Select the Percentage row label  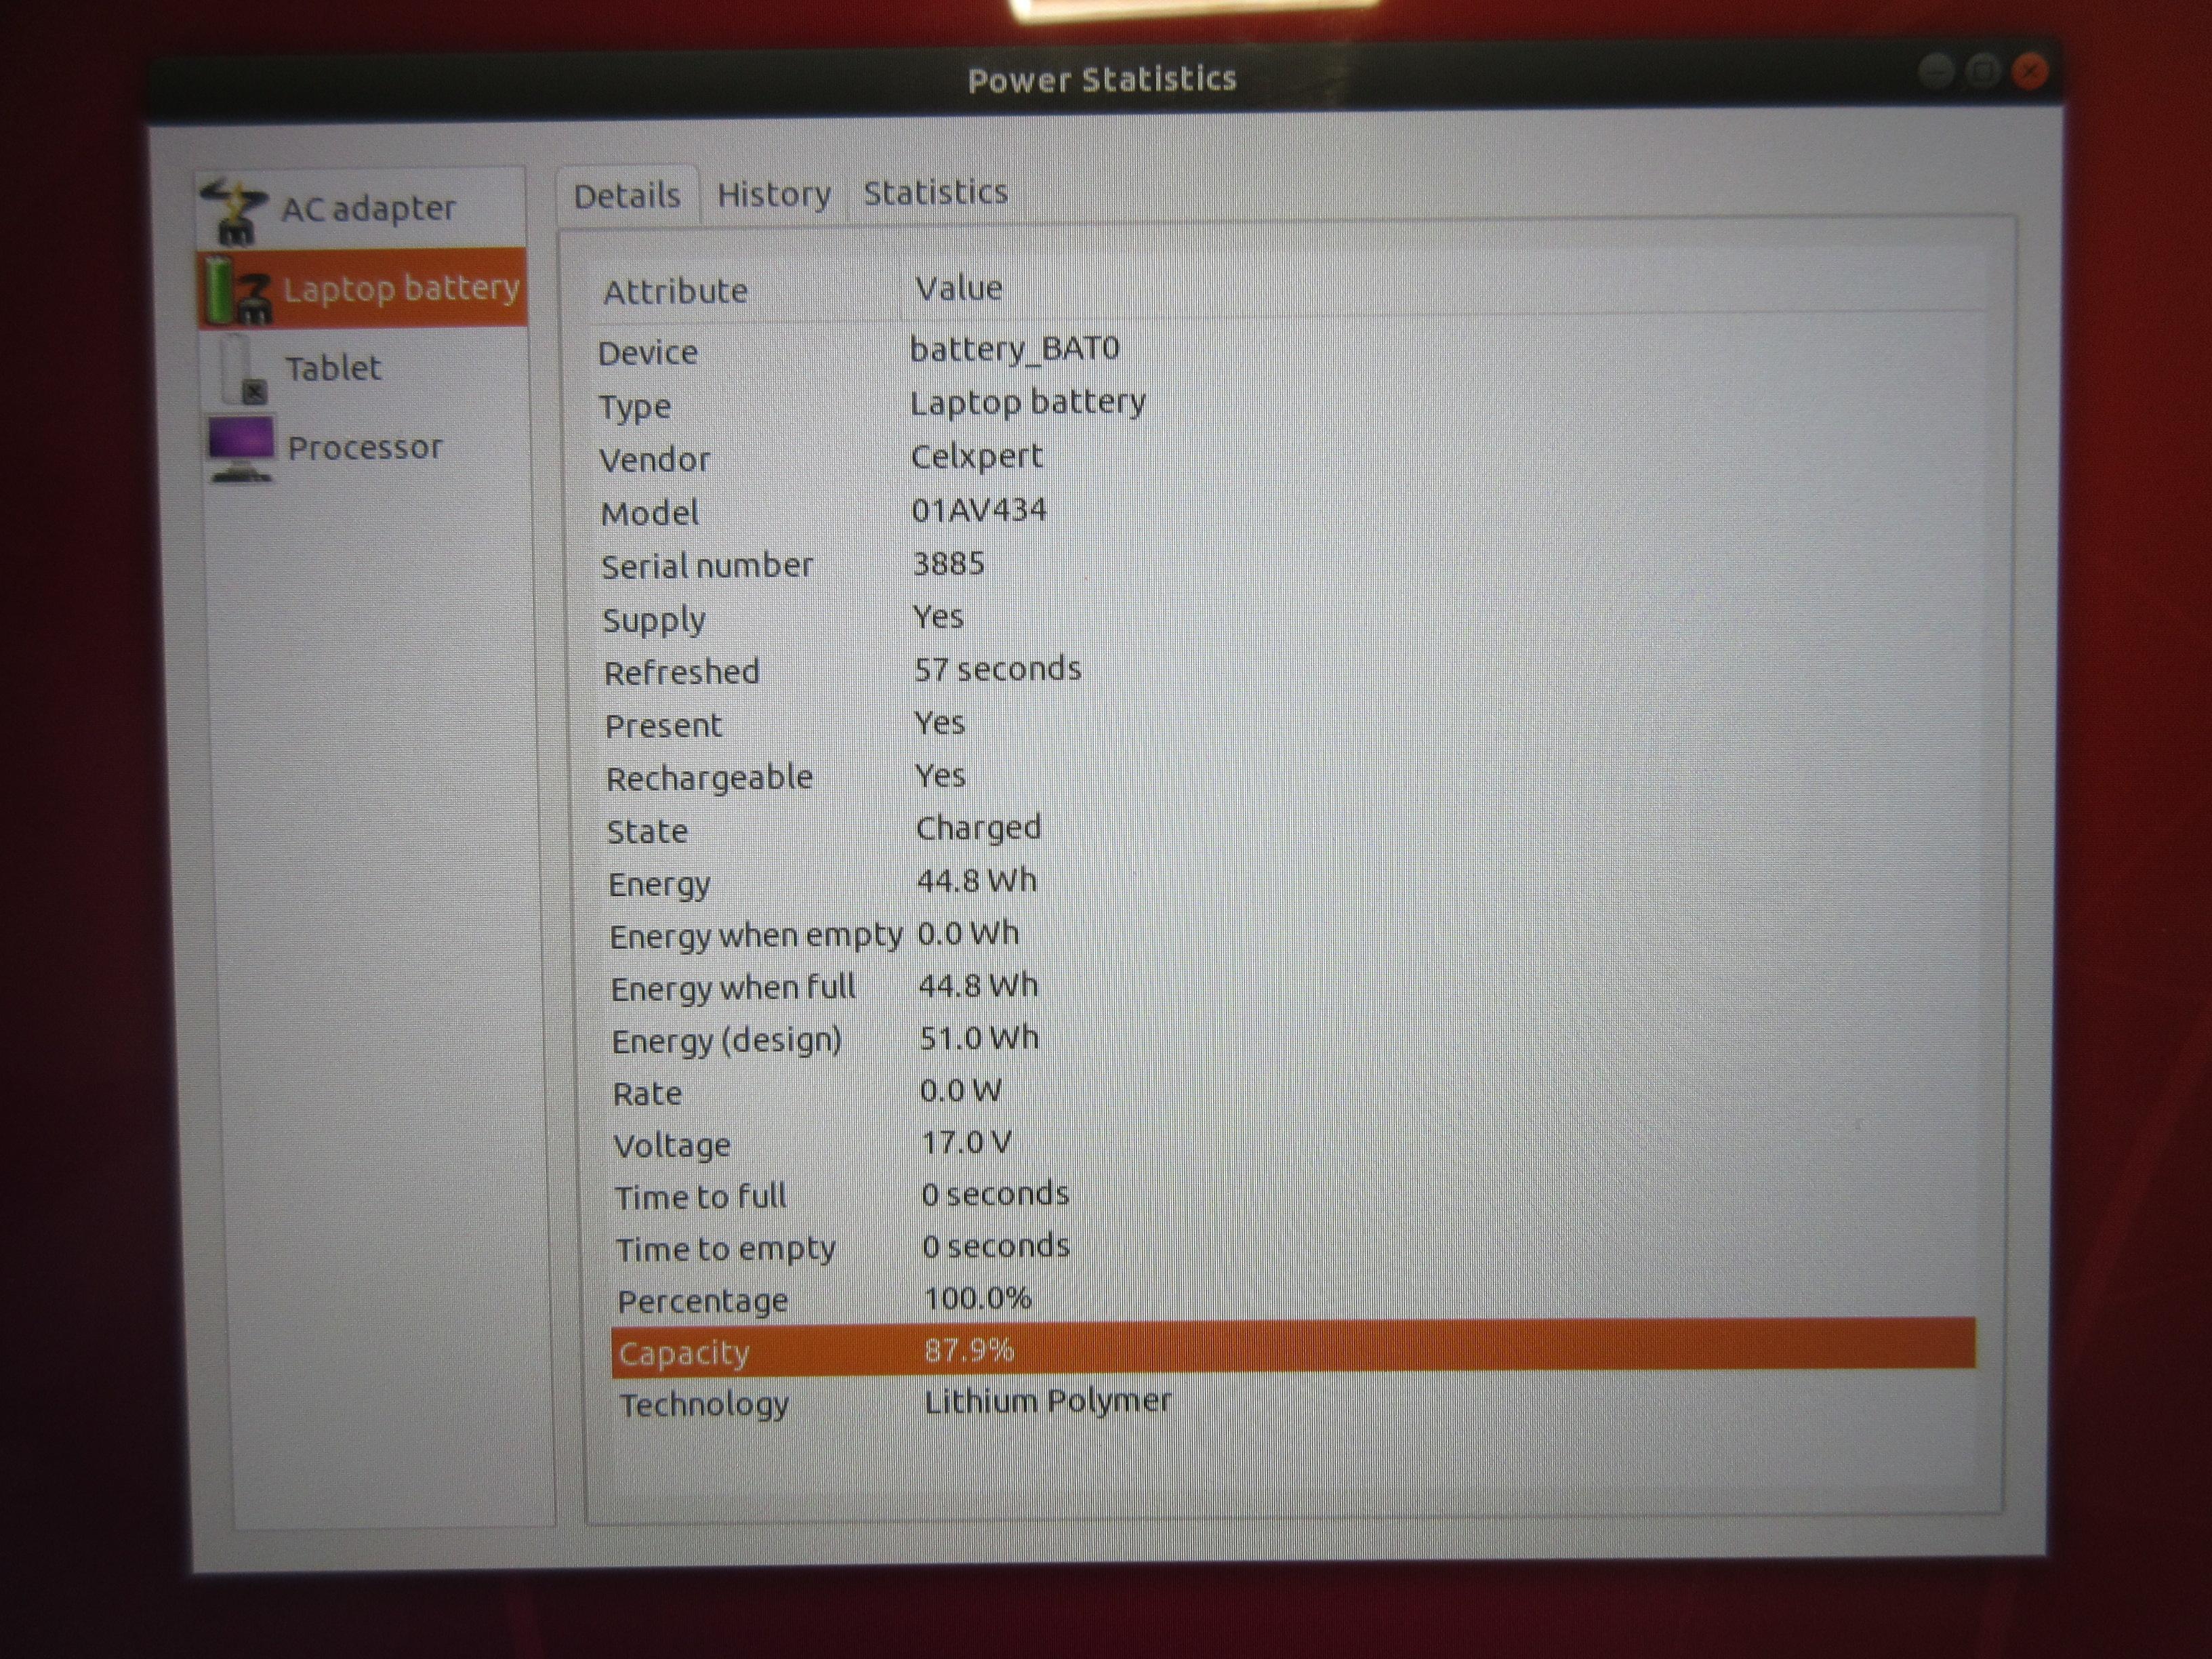tap(703, 1301)
